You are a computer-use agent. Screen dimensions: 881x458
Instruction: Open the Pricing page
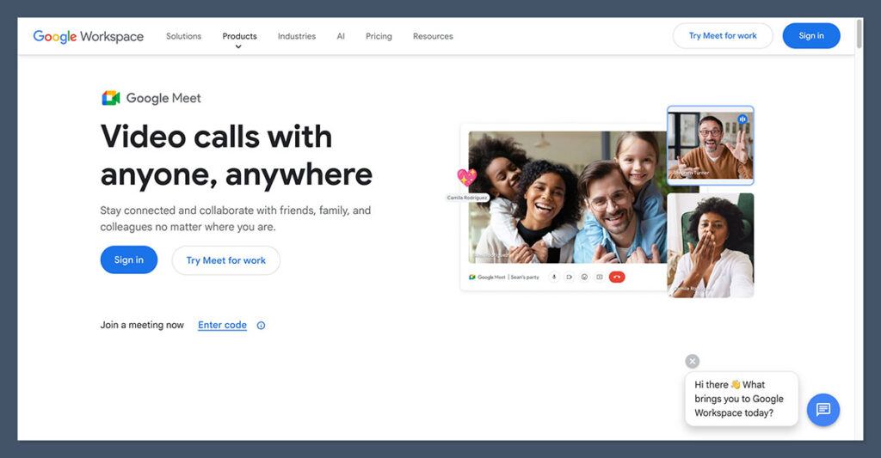pos(379,36)
